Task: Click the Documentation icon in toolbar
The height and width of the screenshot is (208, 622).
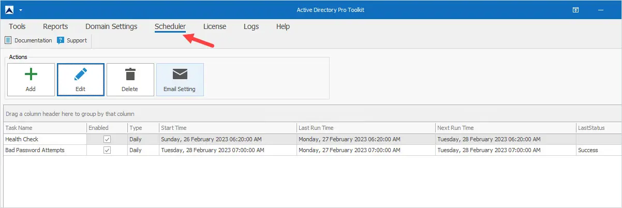Action: pos(8,40)
